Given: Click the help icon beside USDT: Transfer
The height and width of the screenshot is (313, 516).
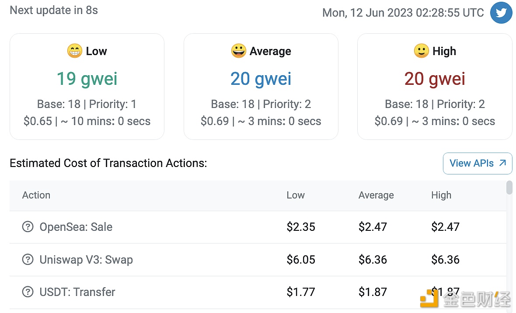Looking at the screenshot, I should pyautogui.click(x=28, y=292).
